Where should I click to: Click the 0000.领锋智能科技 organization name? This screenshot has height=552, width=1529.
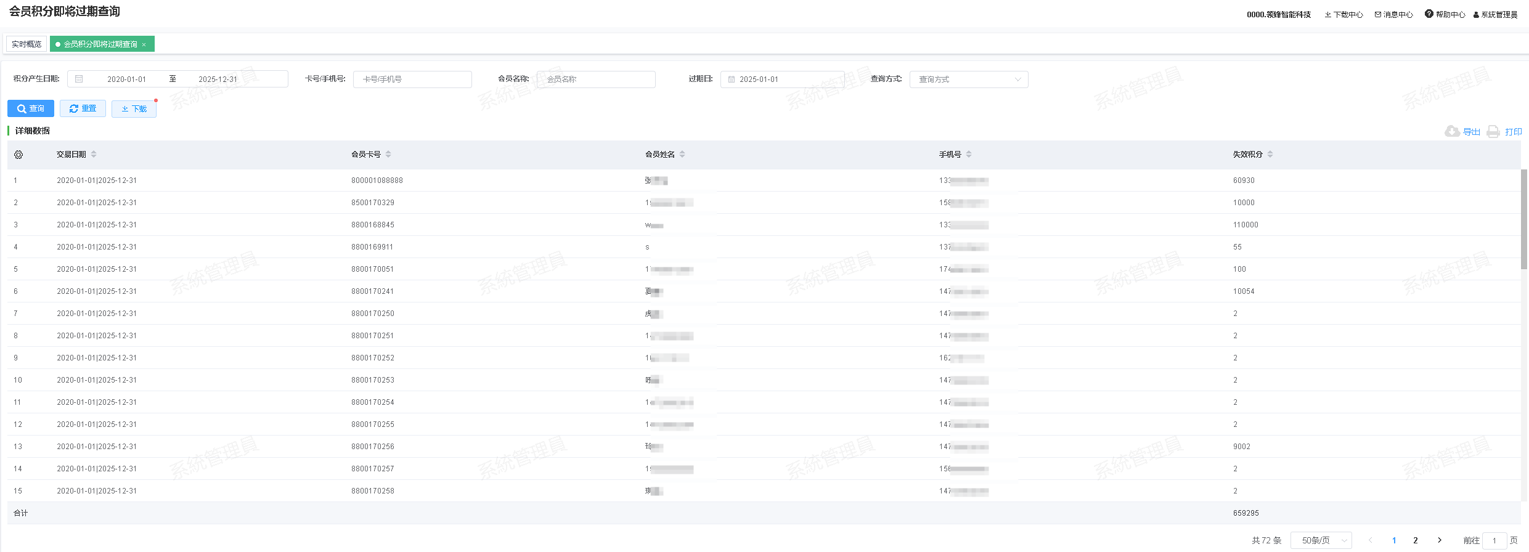[1279, 14]
